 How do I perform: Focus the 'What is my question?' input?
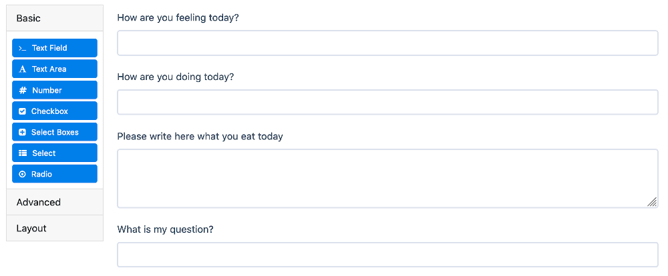387,255
